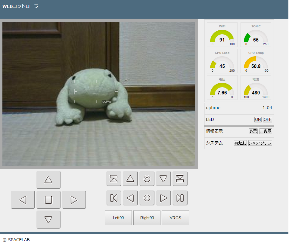Restart system with 再起動 button
This screenshot has height=246, width=289.
240,143
